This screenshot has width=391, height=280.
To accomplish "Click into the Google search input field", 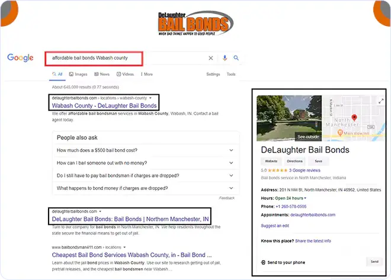I will click(118, 58).
